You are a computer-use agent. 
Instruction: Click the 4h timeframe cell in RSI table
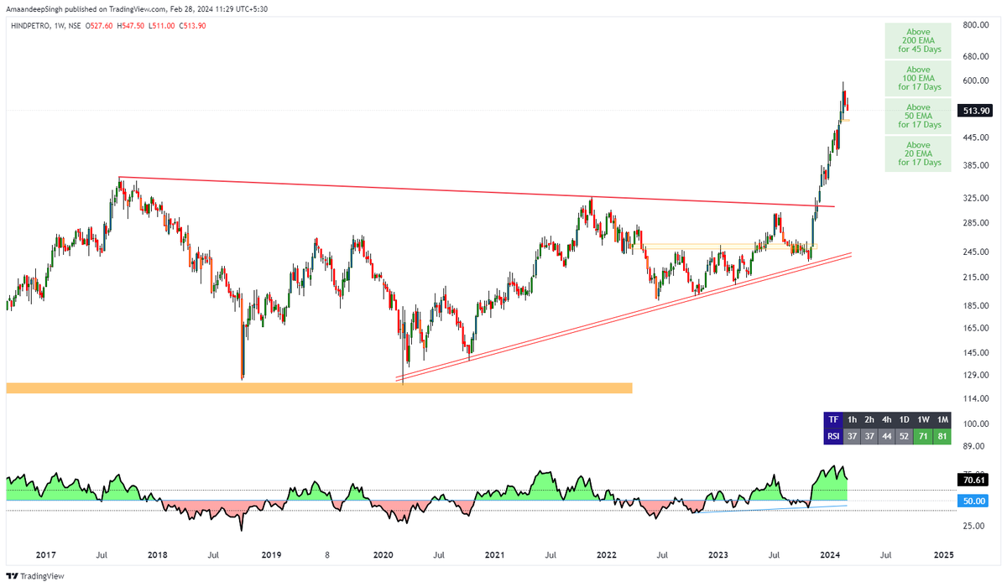[889, 419]
